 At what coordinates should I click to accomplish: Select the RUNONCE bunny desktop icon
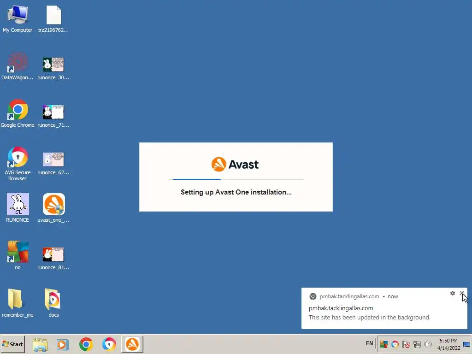(x=18, y=208)
